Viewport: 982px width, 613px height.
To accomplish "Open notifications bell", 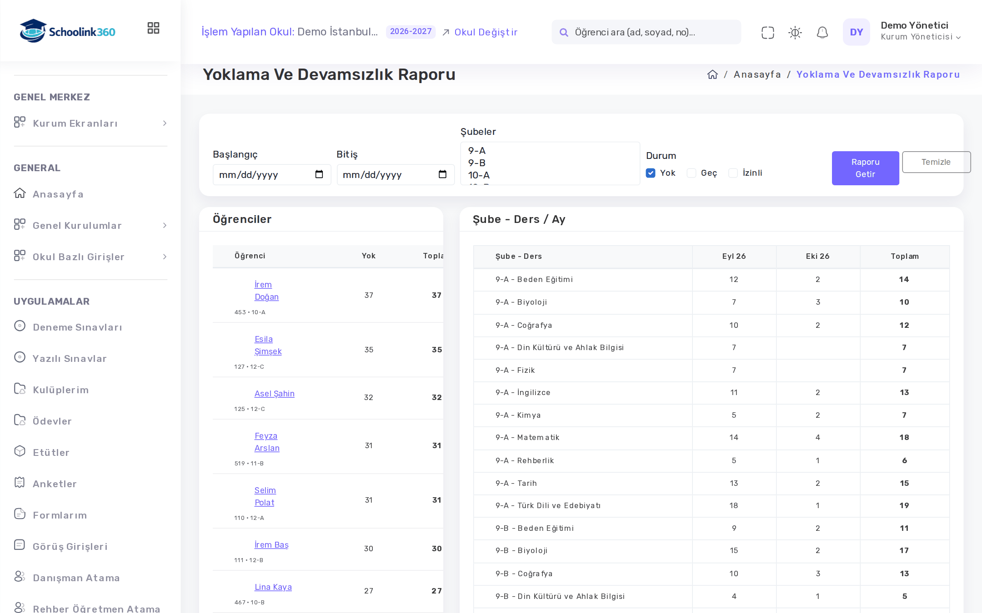I will (822, 32).
